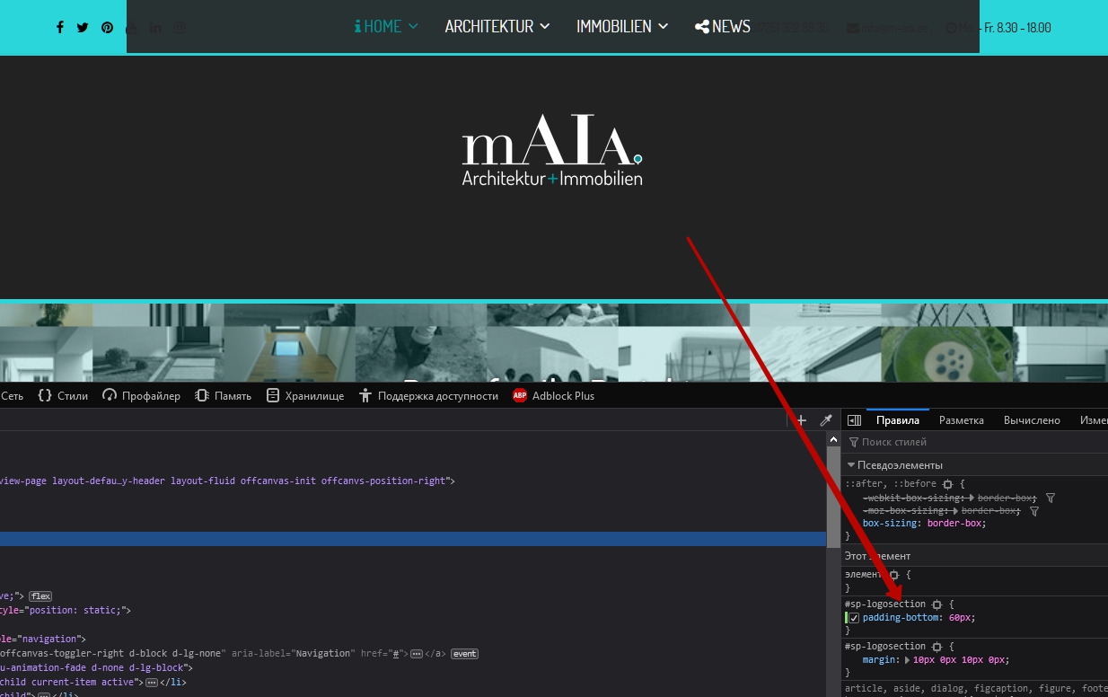The height and width of the screenshot is (697, 1108).
Task: Click the info icon beside HOME
Action: [357, 27]
